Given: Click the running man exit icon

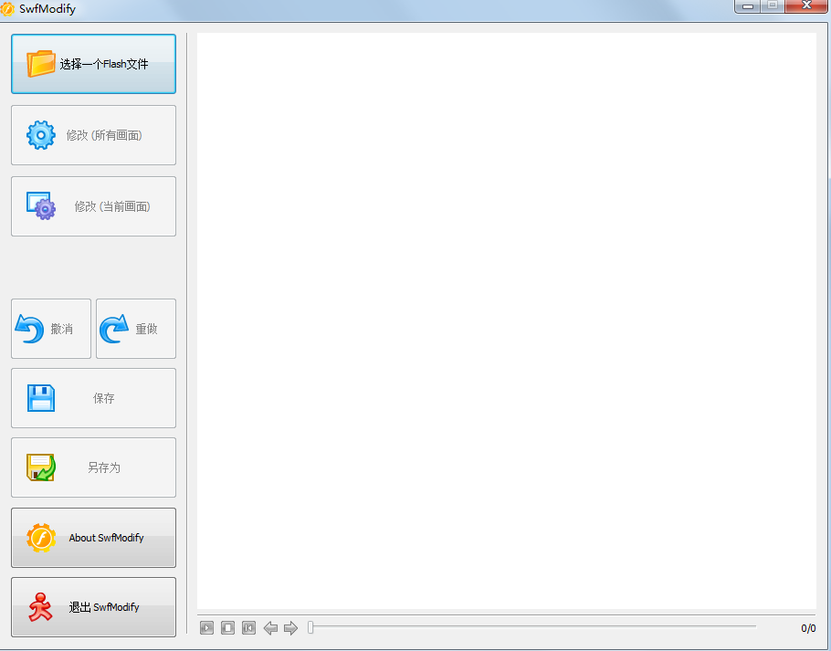Looking at the screenshot, I should pyautogui.click(x=40, y=606).
